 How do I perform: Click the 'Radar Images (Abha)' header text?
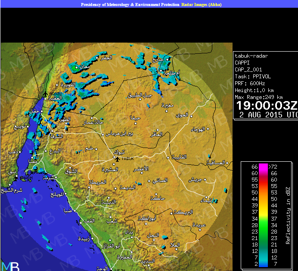coord(201,5)
